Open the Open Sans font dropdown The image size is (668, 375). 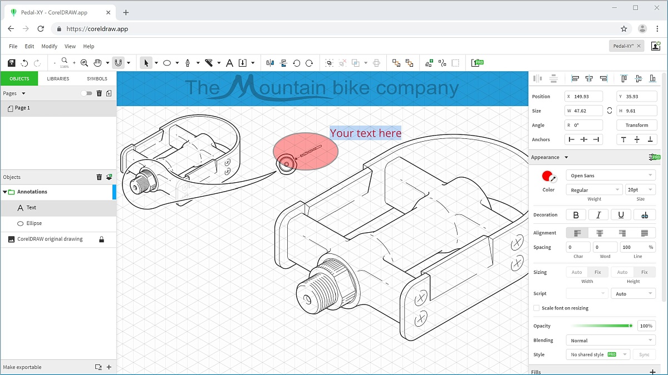[611, 176]
